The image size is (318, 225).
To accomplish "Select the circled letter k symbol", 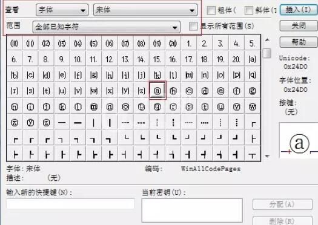I will click(x=62, y=106).
